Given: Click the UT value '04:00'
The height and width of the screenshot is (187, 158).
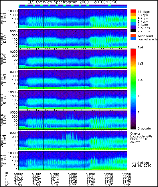Looking at the screenshot, I should (91, 174).
